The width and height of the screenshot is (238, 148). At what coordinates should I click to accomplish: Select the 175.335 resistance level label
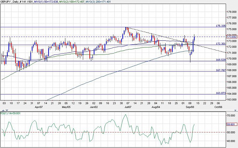click(221, 26)
